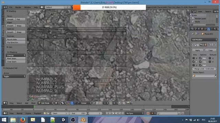The height and width of the screenshot is (123, 220).
Task: Enable texture V mirror checkbox
Action: click(210, 61)
